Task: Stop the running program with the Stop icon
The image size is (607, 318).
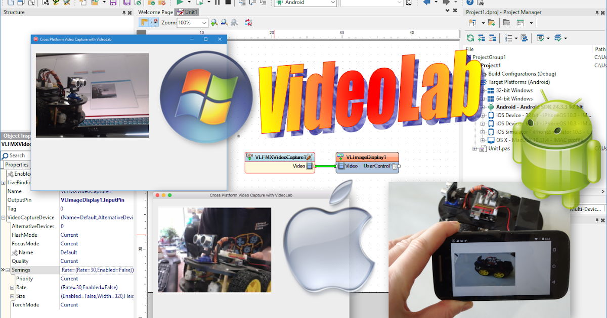Action: [229, 3]
